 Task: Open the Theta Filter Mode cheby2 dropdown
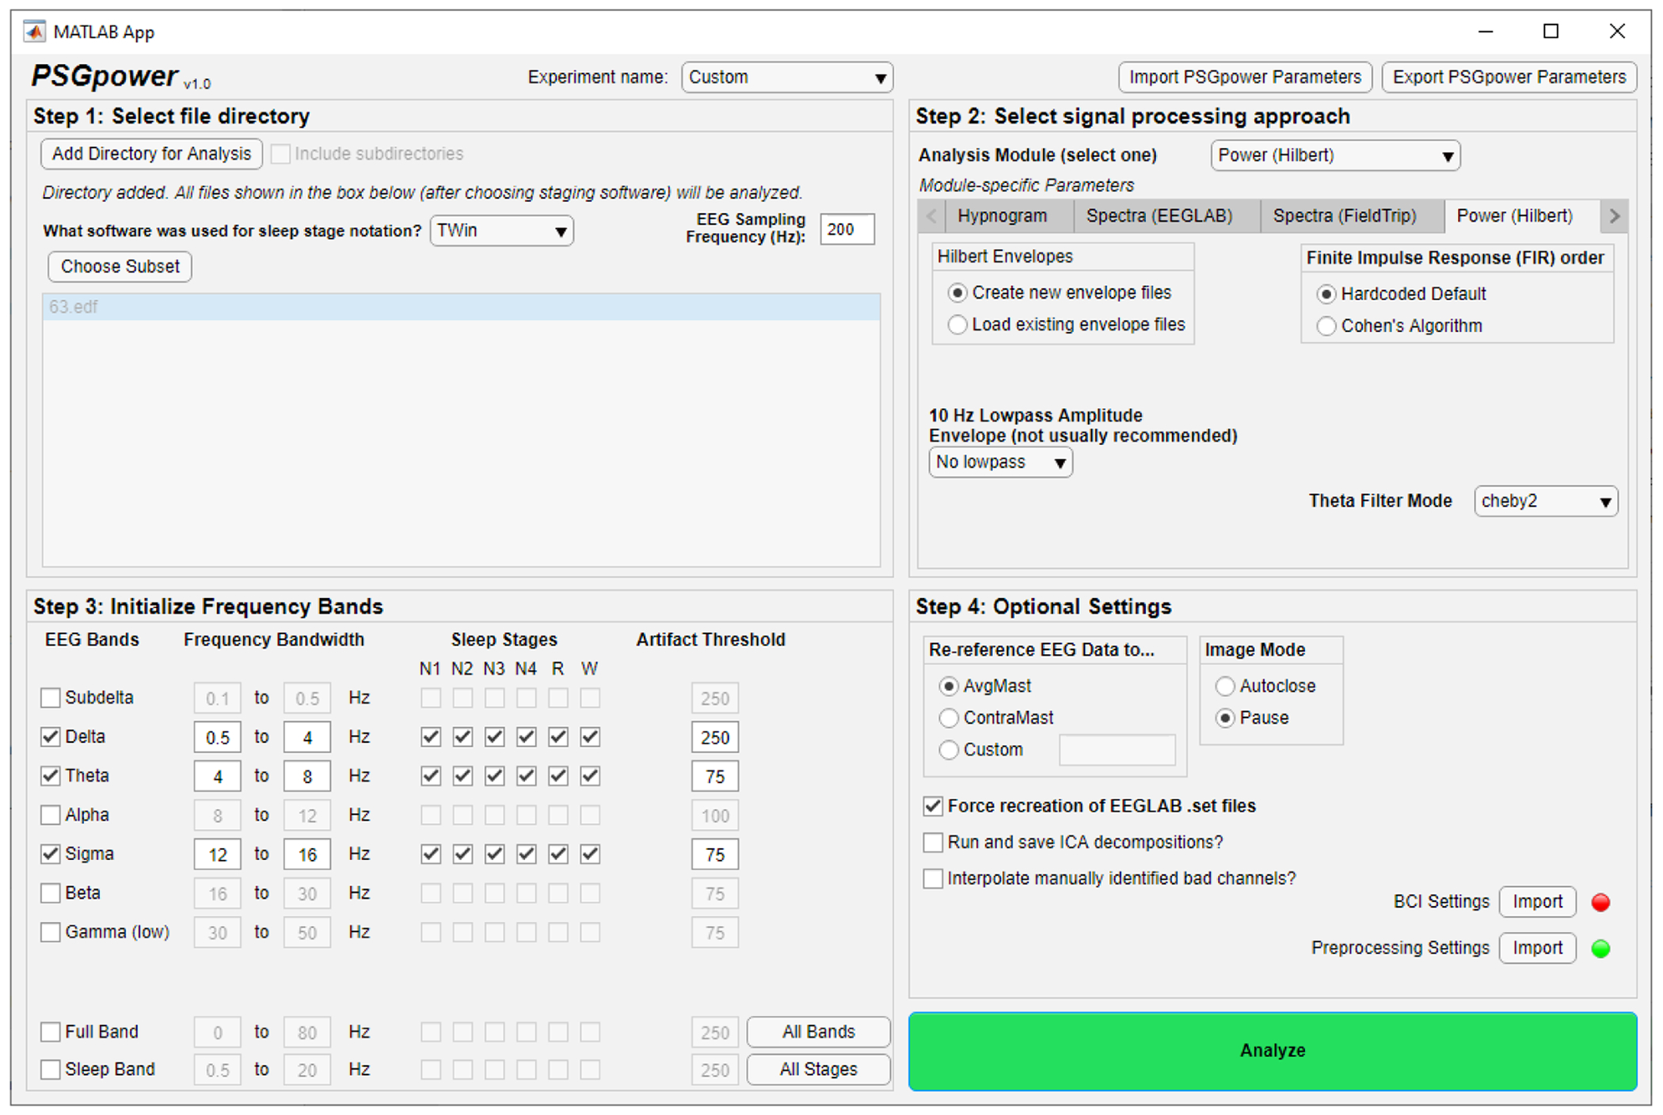click(1545, 501)
